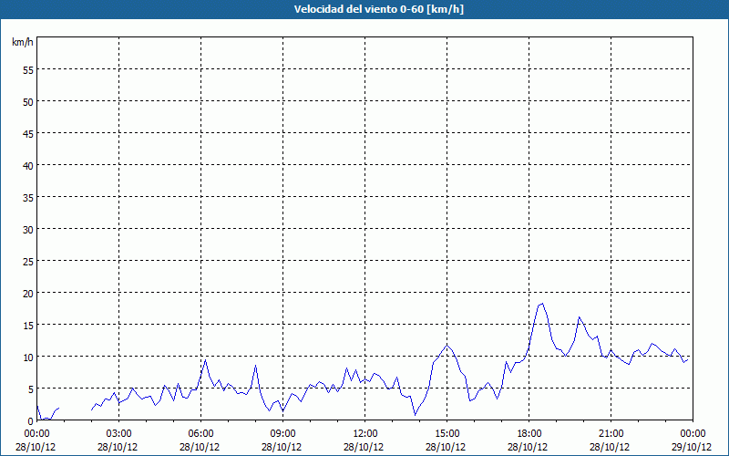
Task: Select the 50 tick on the km/h axis
Action: pyautogui.click(x=28, y=102)
